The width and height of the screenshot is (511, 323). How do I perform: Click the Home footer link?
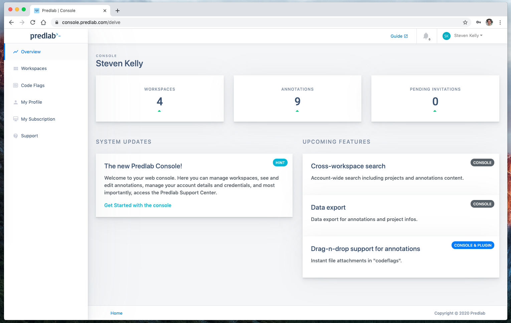(x=117, y=313)
